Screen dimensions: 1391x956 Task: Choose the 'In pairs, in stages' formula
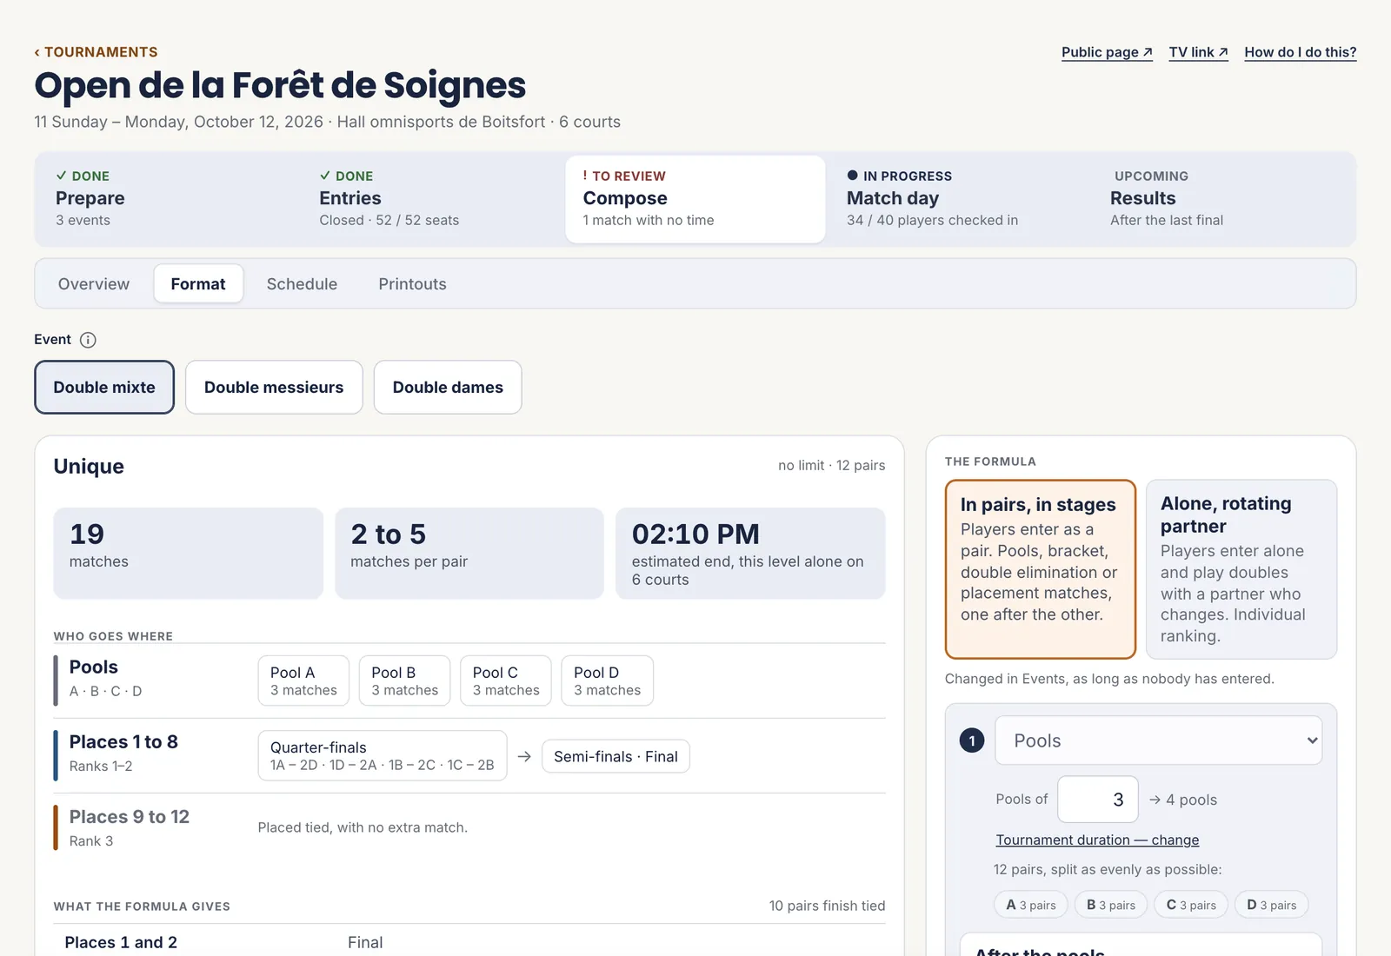click(x=1041, y=569)
